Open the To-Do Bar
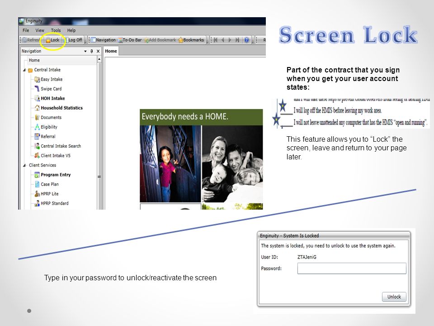The image size is (434, 326). [130, 40]
